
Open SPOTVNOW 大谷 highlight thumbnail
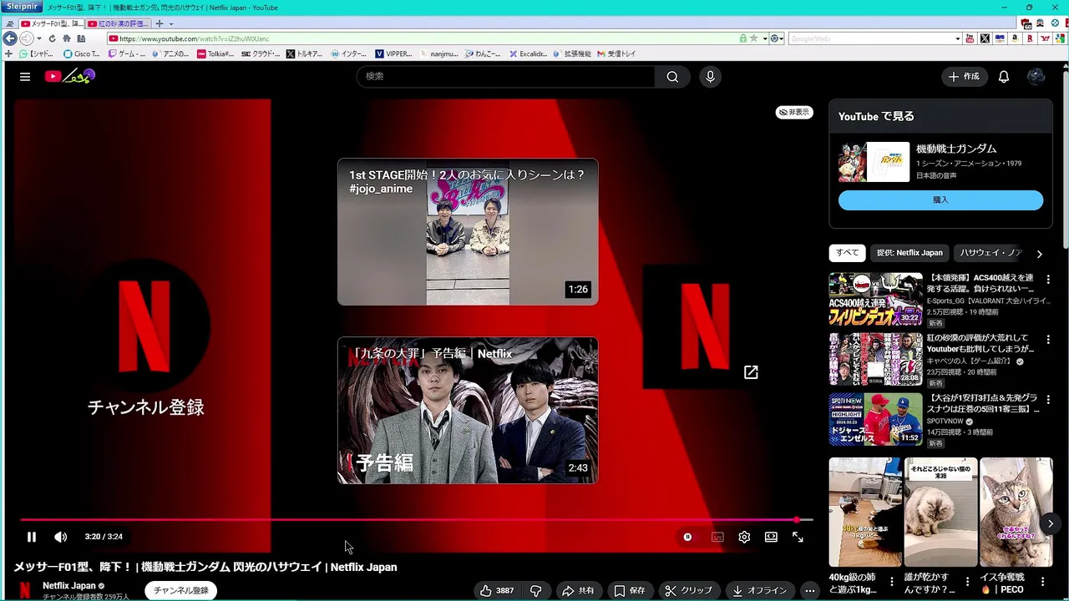click(875, 419)
